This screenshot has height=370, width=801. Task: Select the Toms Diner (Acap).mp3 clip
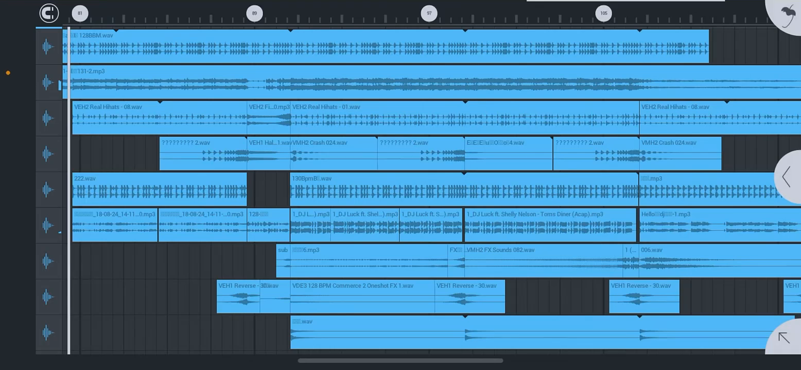coord(550,226)
